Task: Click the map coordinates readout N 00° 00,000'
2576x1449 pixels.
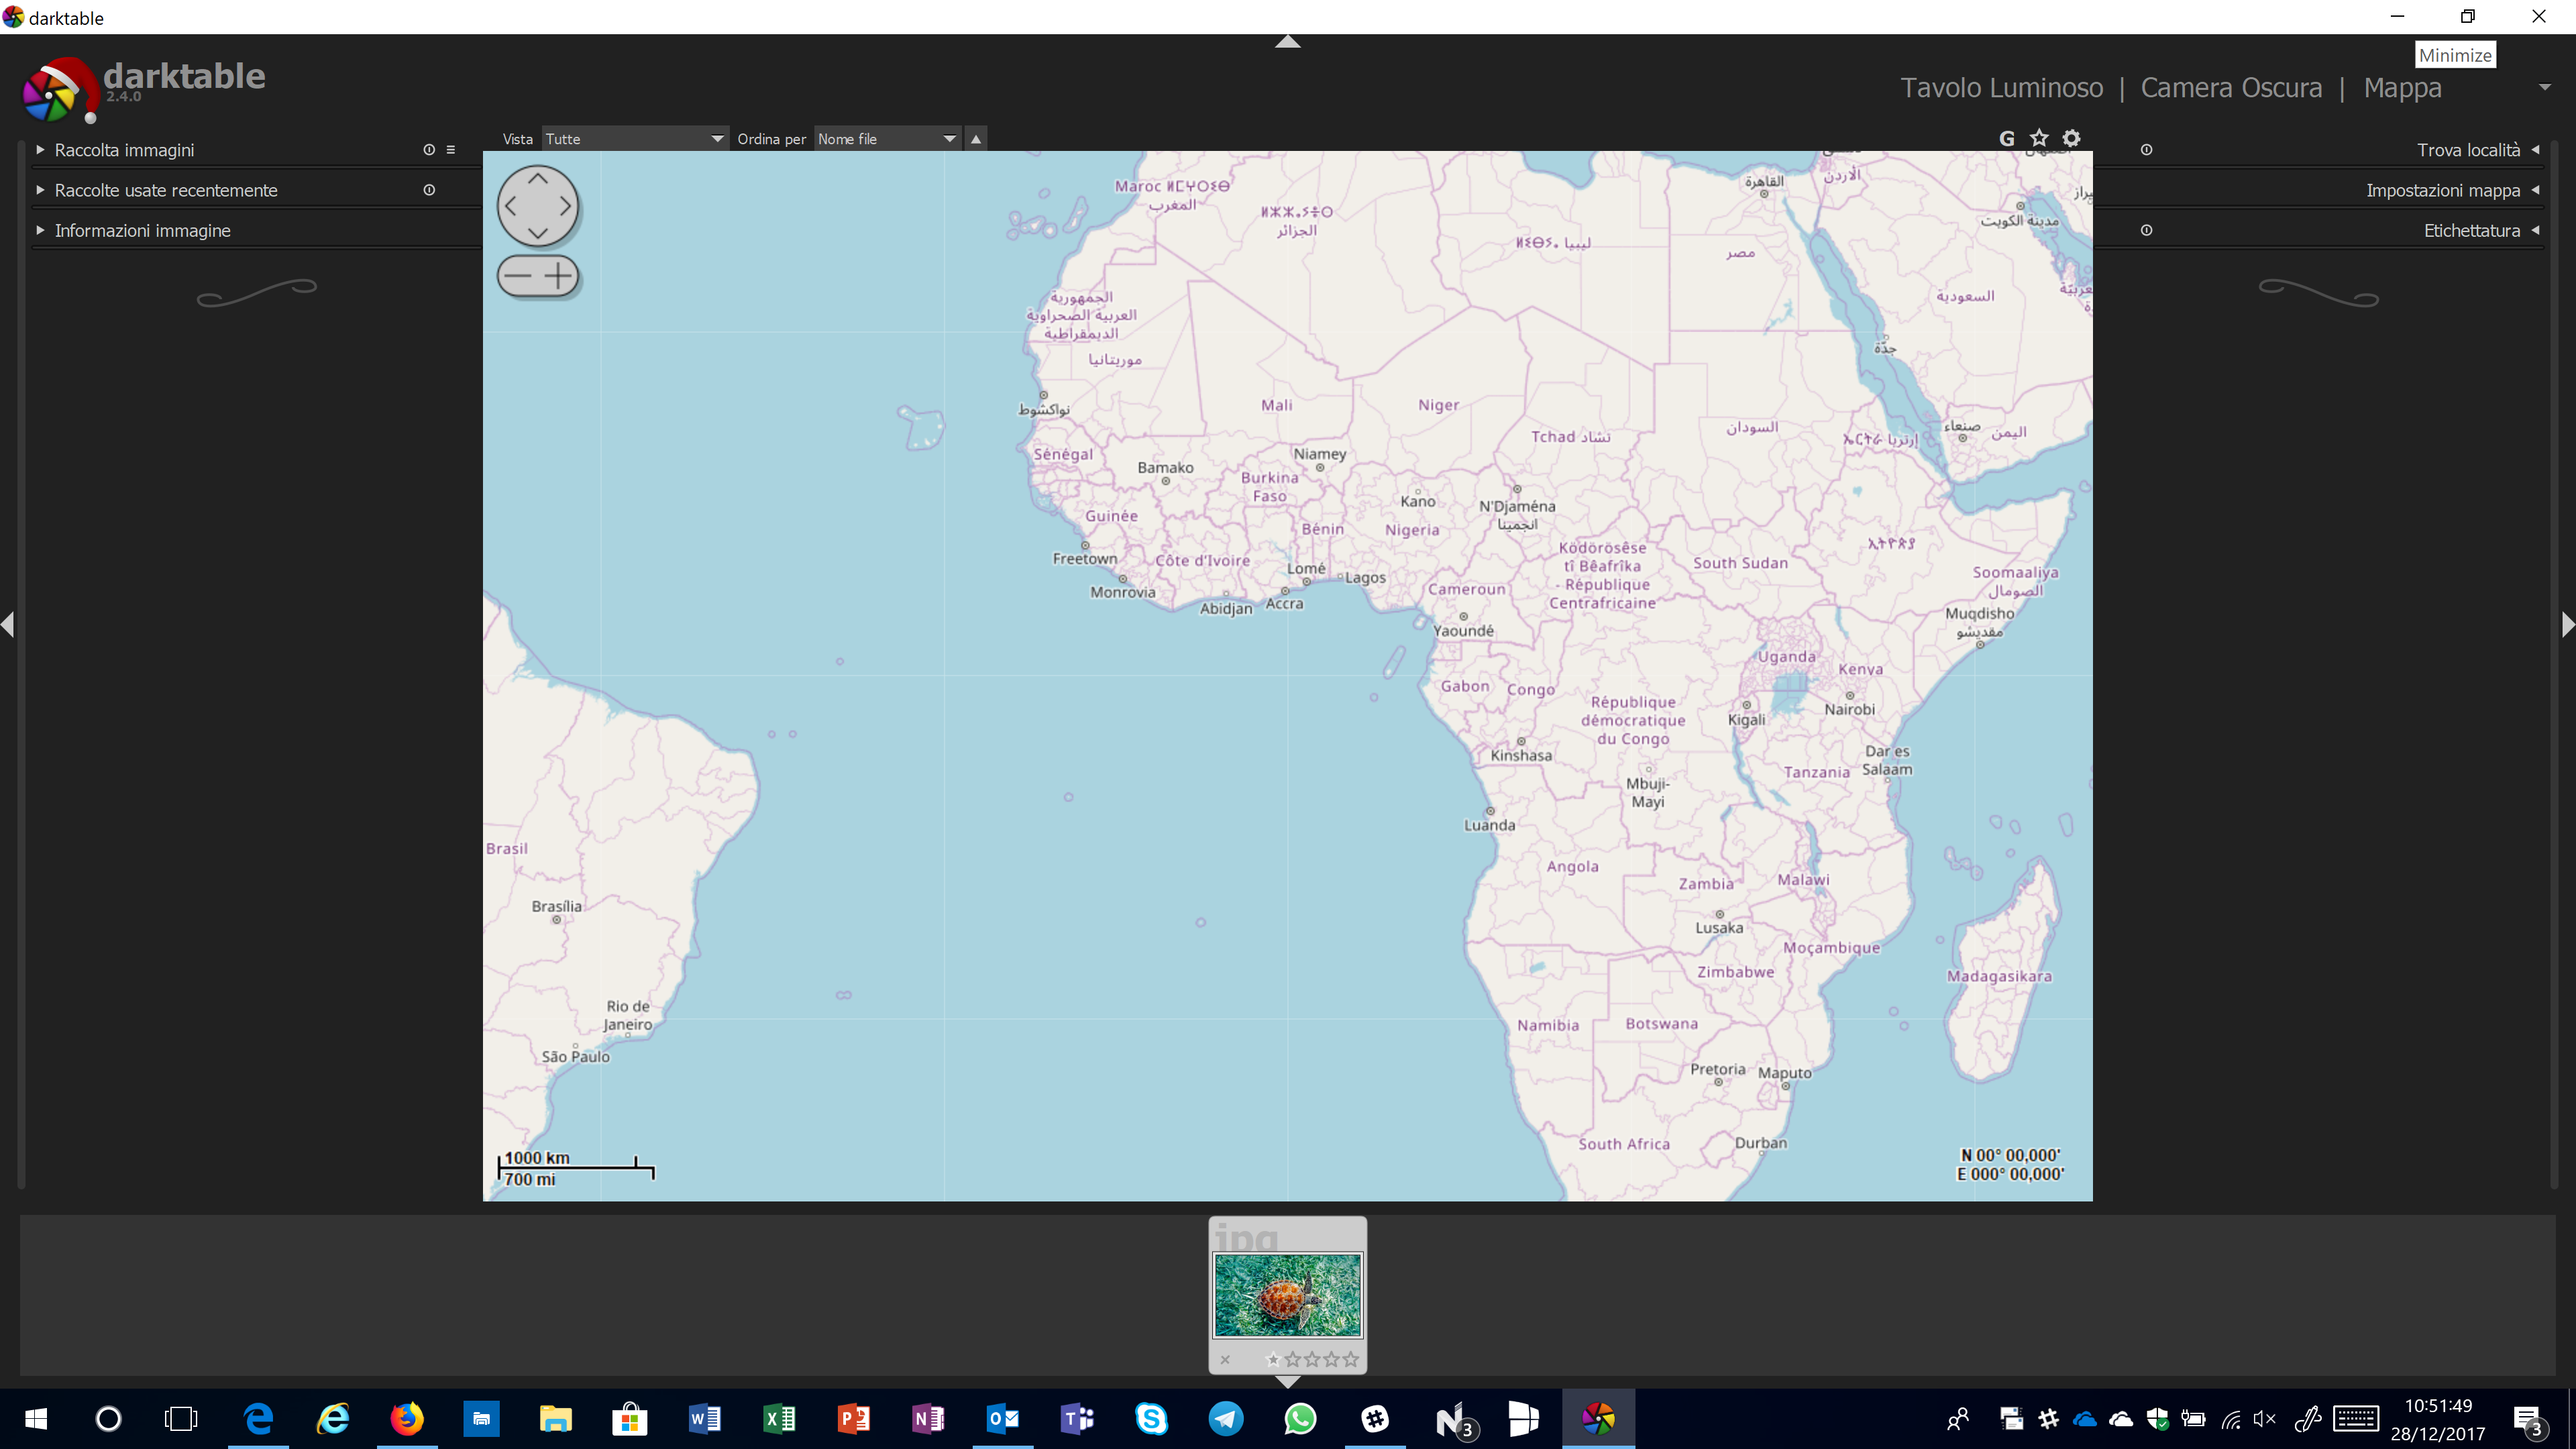Action: 2010,1155
